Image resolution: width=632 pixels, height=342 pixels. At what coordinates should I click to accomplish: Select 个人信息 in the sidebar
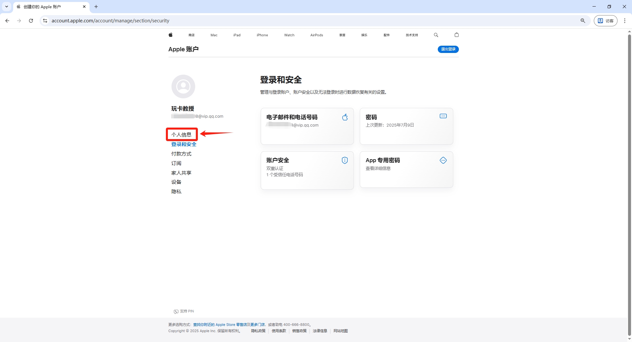click(x=181, y=135)
